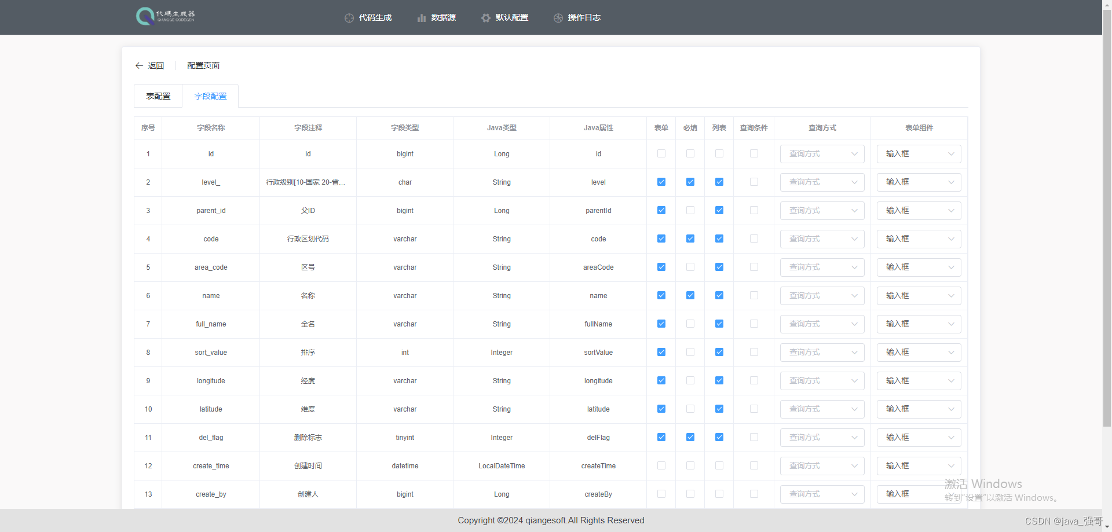The height and width of the screenshot is (532, 1112).
Task: Click the 查询方式 column header
Action: pos(822,128)
